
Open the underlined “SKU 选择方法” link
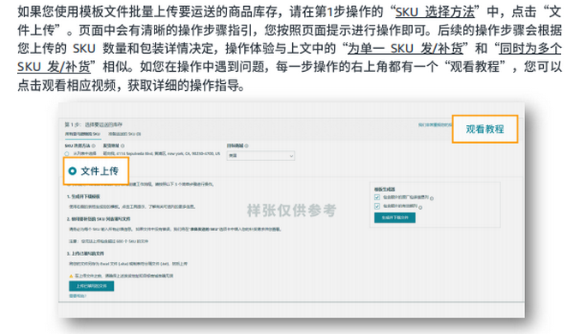click(x=434, y=12)
